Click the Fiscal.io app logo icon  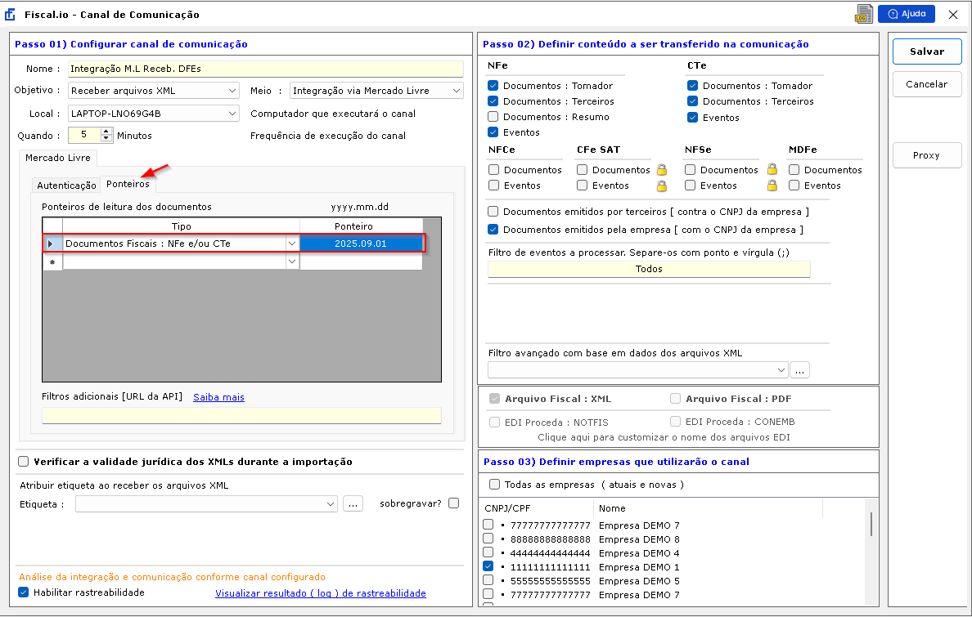[x=11, y=15]
